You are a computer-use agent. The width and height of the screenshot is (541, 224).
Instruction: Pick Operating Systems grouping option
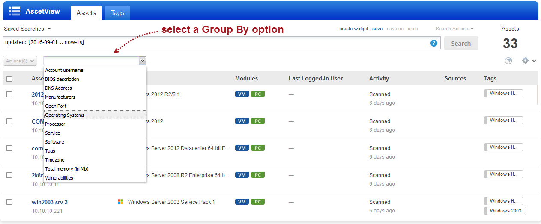click(95, 115)
